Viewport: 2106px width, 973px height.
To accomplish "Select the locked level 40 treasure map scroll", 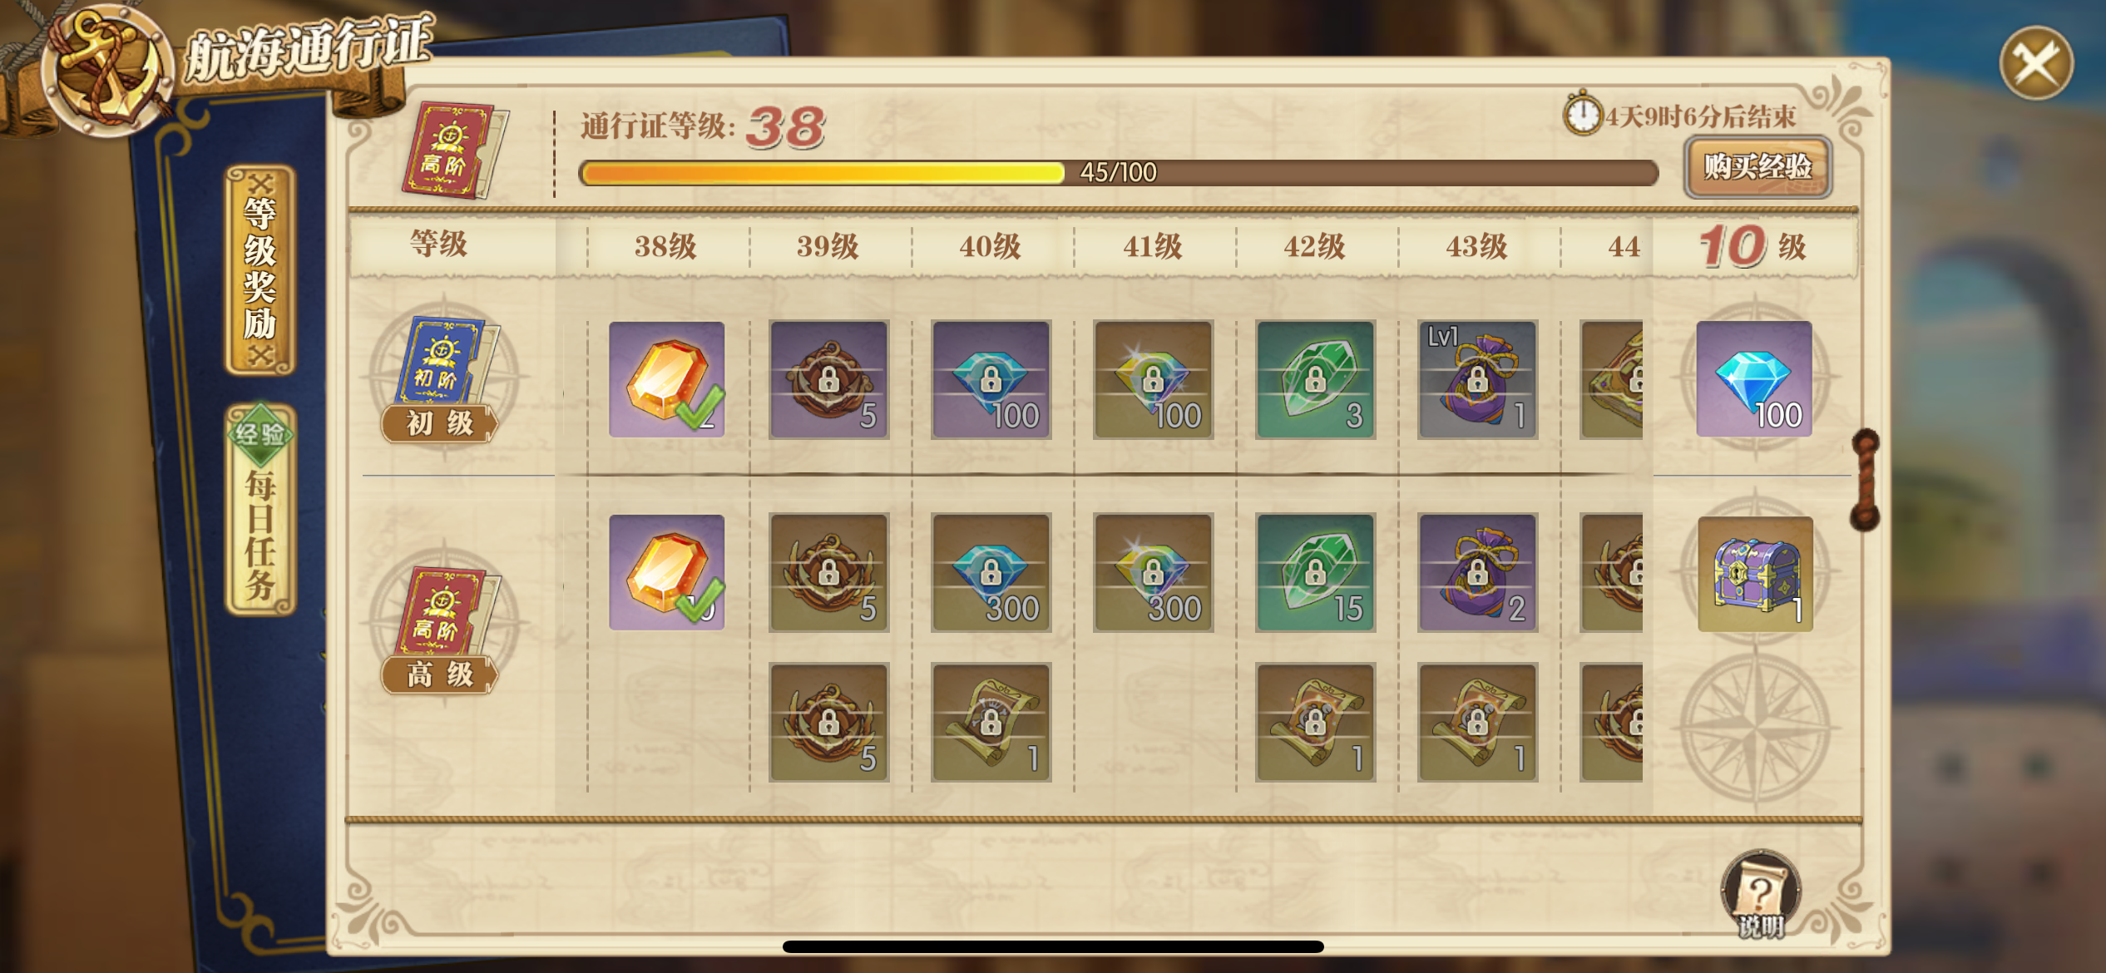I will coord(991,722).
